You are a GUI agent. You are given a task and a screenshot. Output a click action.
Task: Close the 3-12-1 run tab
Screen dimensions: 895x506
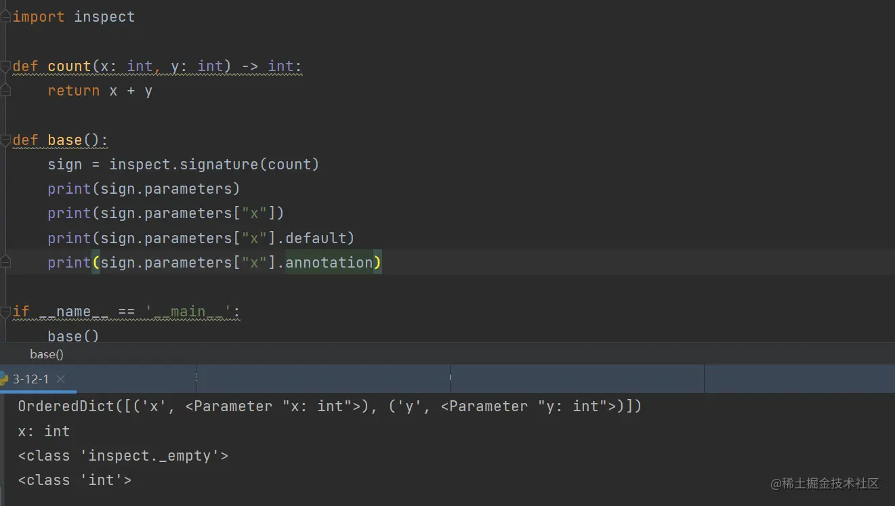tap(60, 379)
